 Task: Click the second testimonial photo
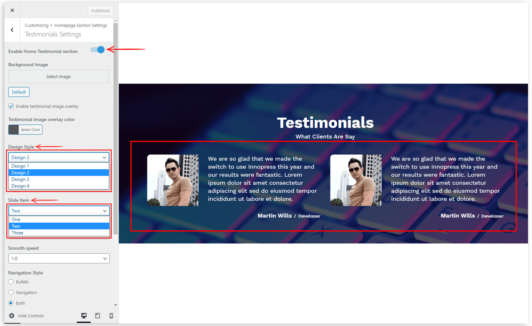coord(356,180)
